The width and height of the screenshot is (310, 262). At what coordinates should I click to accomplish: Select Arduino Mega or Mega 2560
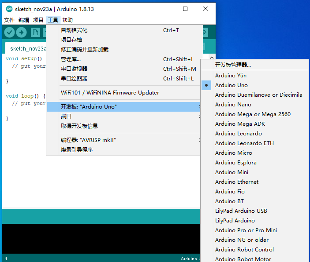point(254,114)
